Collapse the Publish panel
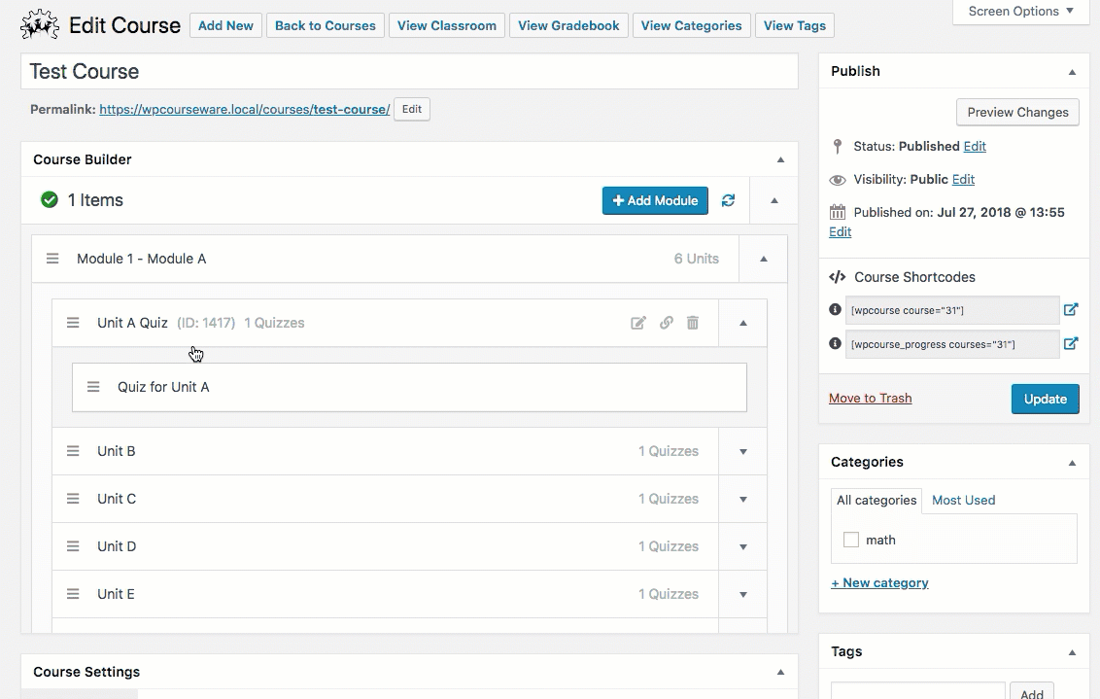Viewport: 1100px width, 699px height. point(1072,72)
